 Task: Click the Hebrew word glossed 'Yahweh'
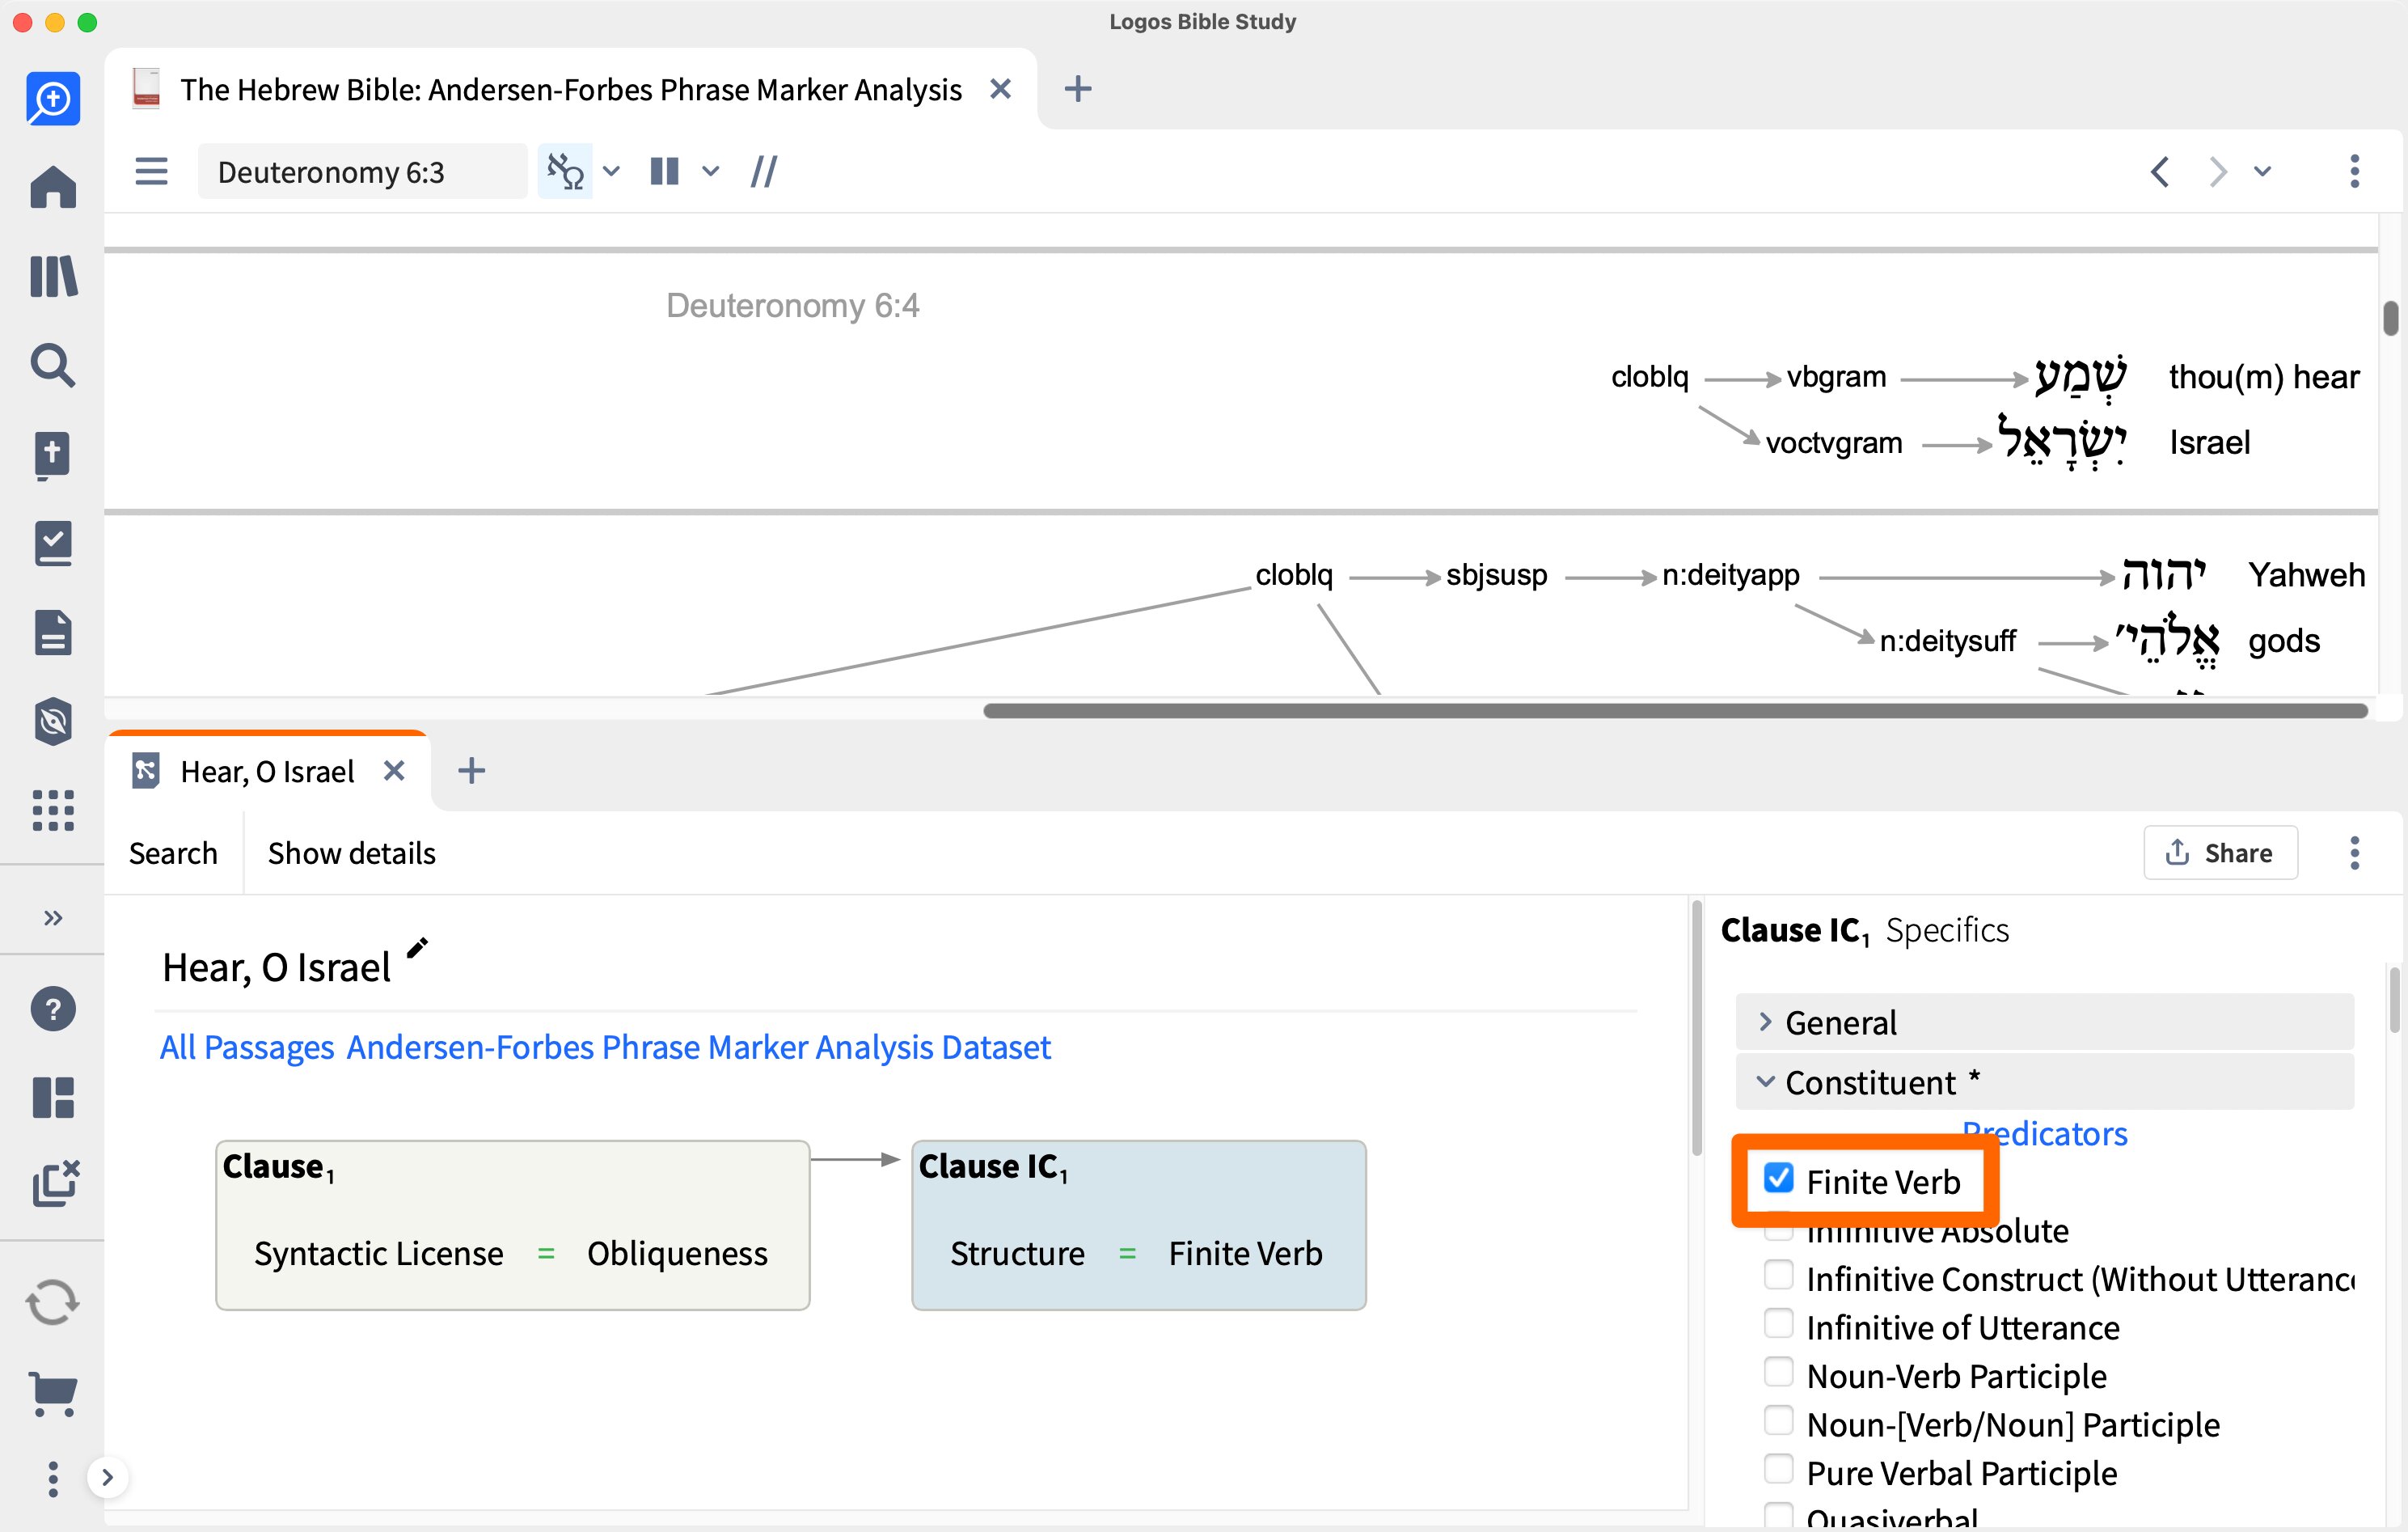point(2164,574)
